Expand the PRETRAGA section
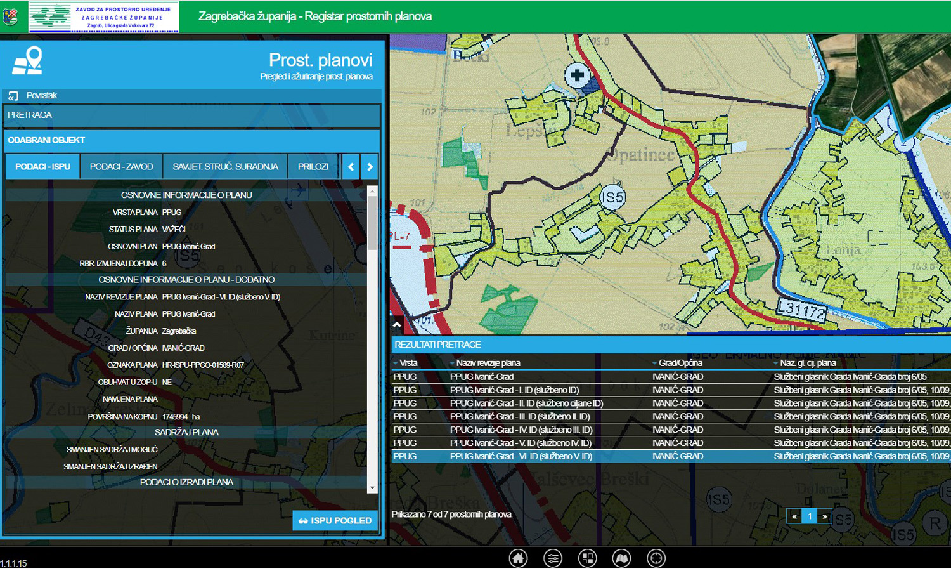Viewport: 951px width, 571px height. 190,115
